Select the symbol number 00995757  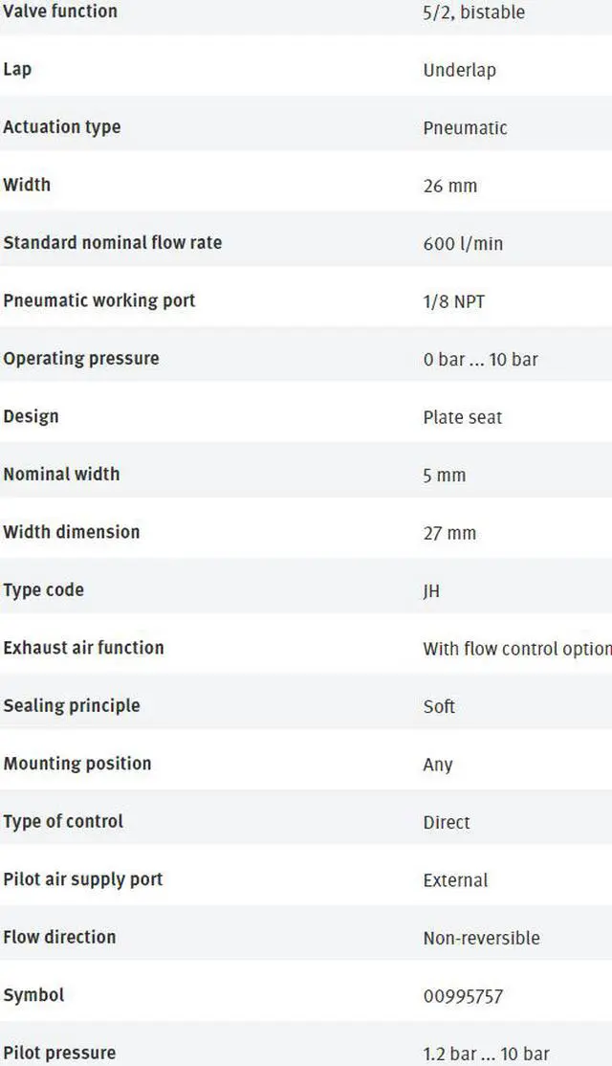pyautogui.click(x=463, y=996)
